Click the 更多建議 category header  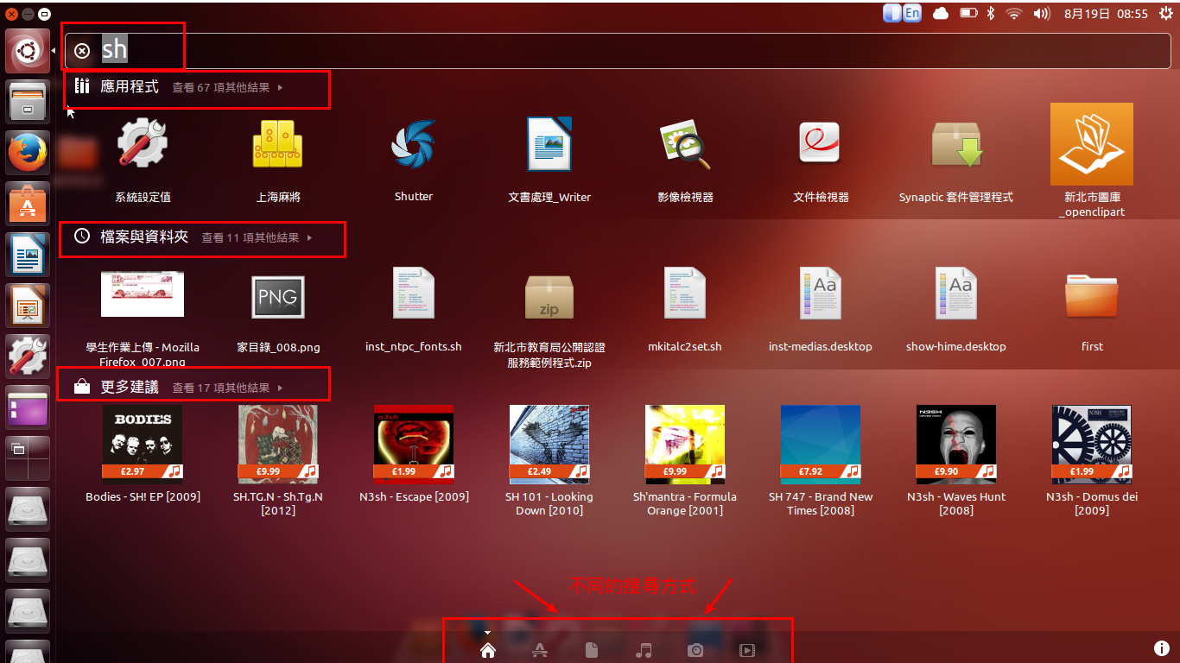(x=130, y=388)
